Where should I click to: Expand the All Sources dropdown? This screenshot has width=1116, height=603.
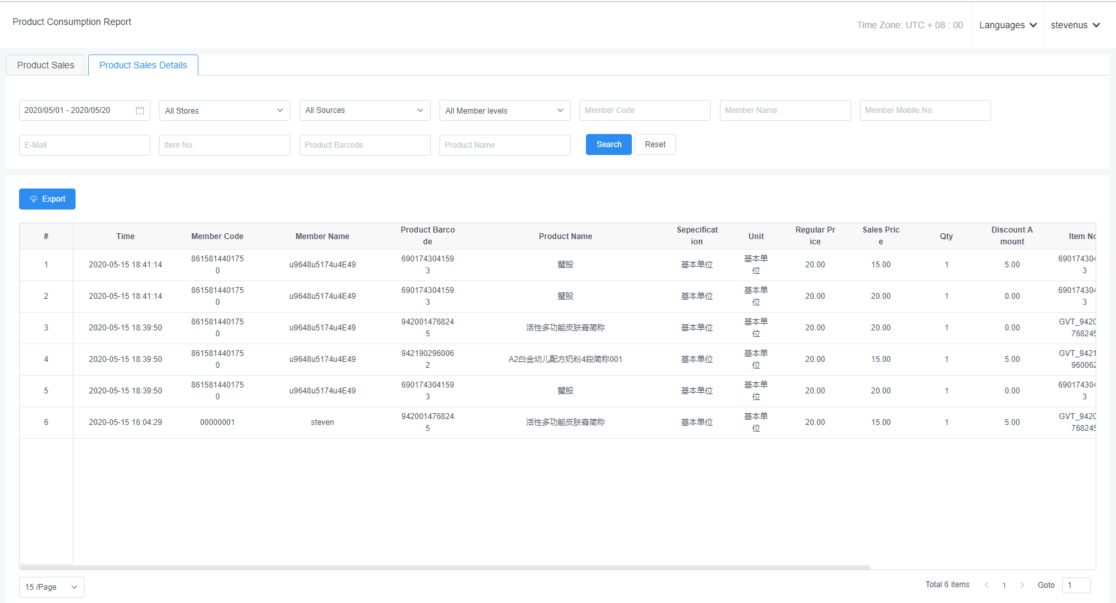[x=365, y=110]
